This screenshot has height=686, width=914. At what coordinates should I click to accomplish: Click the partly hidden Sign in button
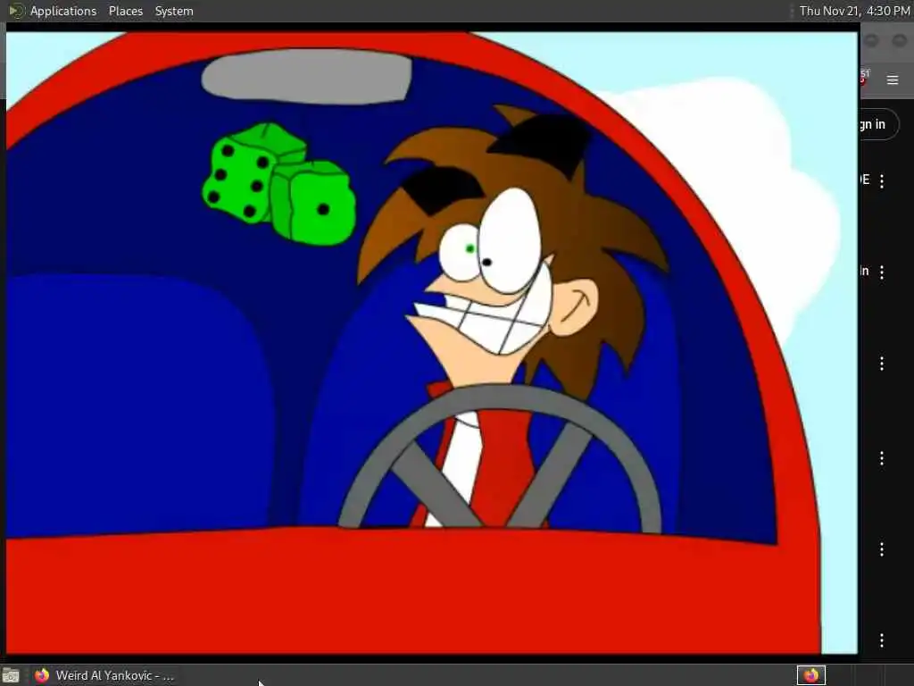(x=878, y=124)
